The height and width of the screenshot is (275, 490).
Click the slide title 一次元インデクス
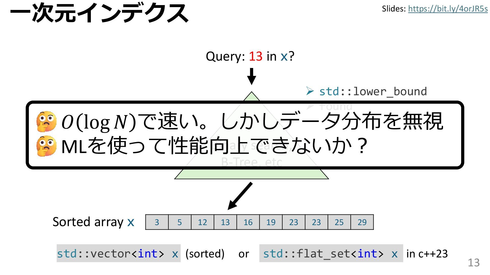coord(99,13)
